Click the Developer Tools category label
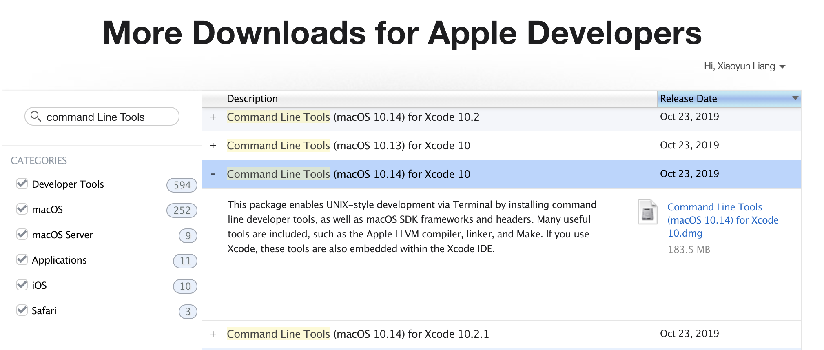 click(x=68, y=184)
